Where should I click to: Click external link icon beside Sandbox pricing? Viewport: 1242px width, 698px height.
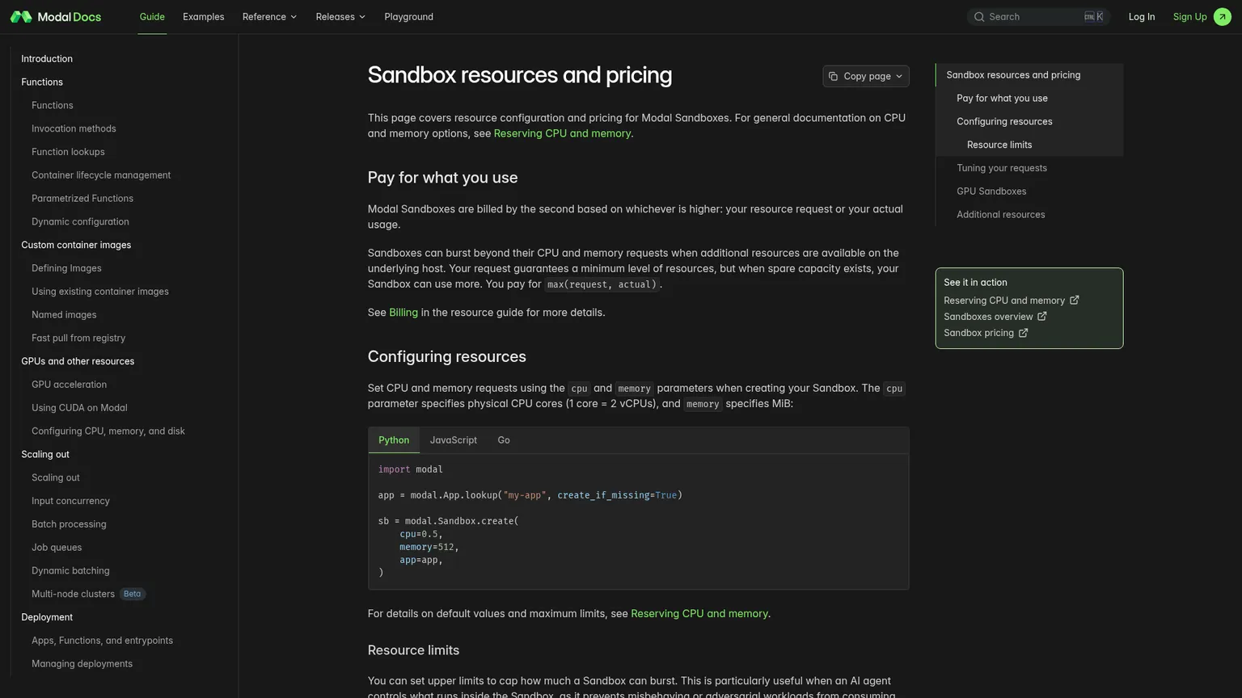tap(1023, 333)
